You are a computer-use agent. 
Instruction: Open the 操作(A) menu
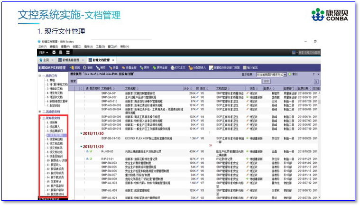pyautogui.click(x=88, y=47)
